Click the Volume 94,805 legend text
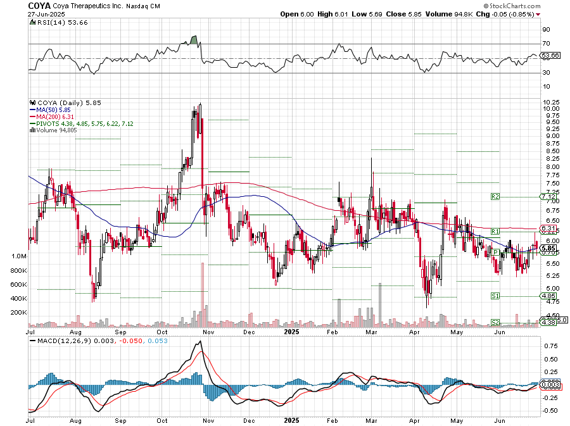Image resolution: width=570 pixels, height=426 pixels. tap(57, 130)
